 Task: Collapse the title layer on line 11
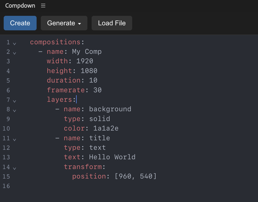coord(14,140)
